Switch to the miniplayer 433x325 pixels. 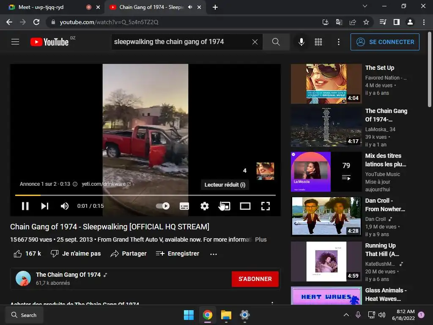(x=225, y=206)
